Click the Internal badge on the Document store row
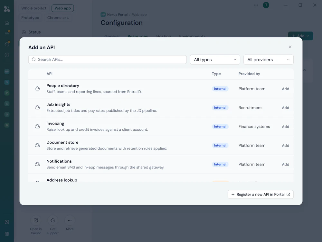Image resolution: width=322 pixels, height=242 pixels. [220, 146]
